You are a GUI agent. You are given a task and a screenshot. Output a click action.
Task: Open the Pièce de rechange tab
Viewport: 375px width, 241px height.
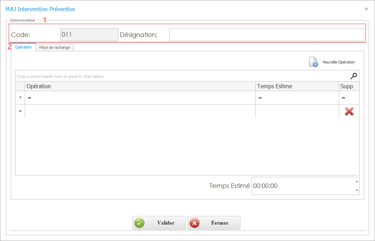pyautogui.click(x=54, y=47)
